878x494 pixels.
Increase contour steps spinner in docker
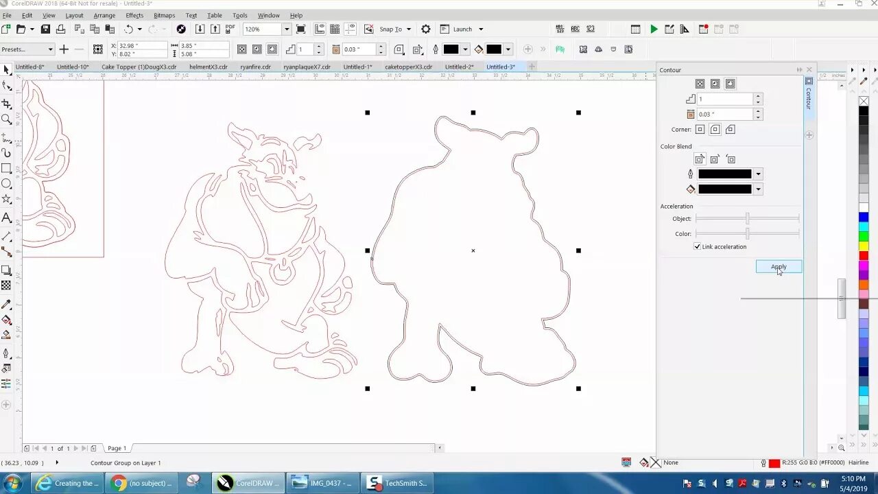[758, 97]
